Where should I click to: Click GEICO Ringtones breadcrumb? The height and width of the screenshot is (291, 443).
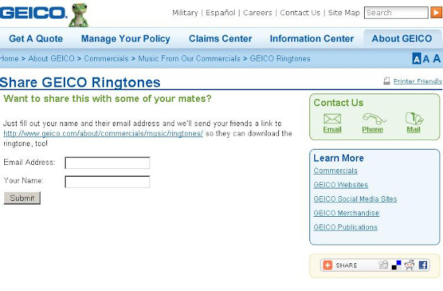click(x=280, y=58)
